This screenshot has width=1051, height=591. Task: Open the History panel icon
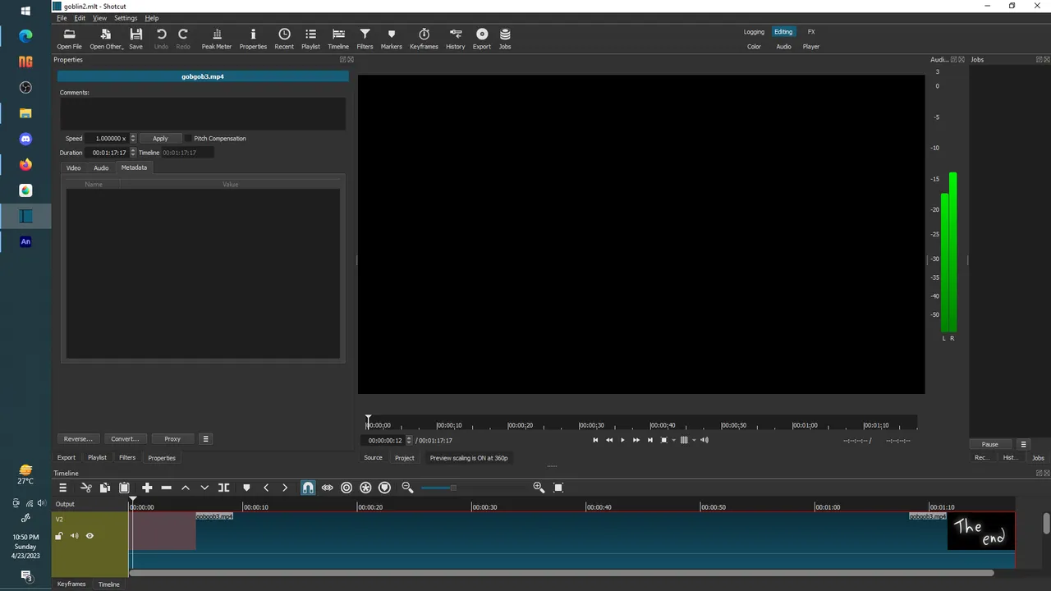455,39
